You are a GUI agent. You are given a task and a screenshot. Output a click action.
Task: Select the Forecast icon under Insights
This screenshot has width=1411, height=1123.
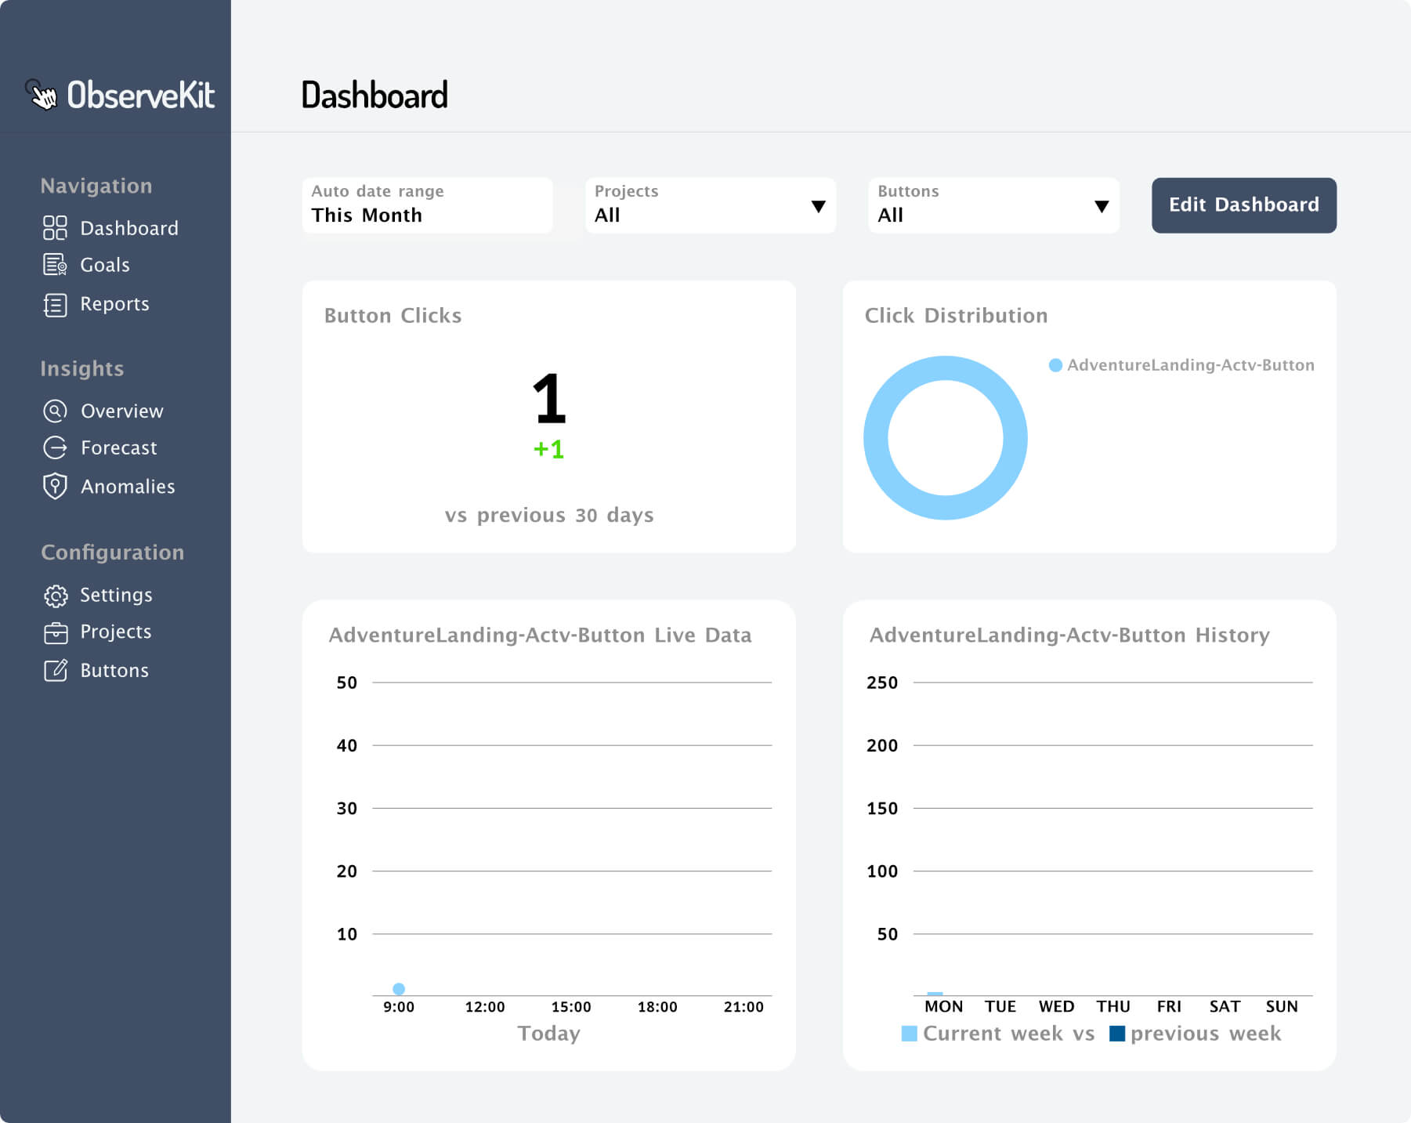point(54,447)
